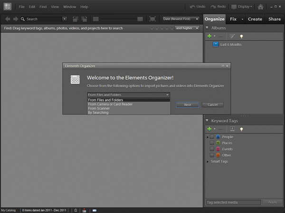Select the By Searching option
The height and width of the screenshot is (213, 285).
pos(129,113)
